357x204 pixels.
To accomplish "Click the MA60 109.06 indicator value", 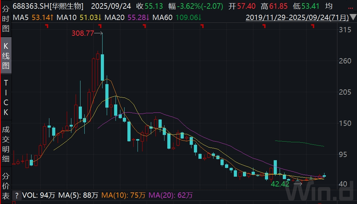I will tap(177, 17).
